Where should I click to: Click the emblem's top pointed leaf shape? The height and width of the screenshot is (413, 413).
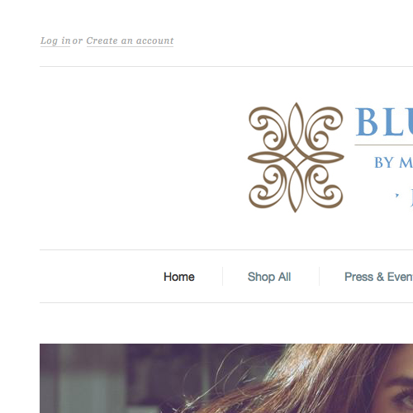click(296, 124)
